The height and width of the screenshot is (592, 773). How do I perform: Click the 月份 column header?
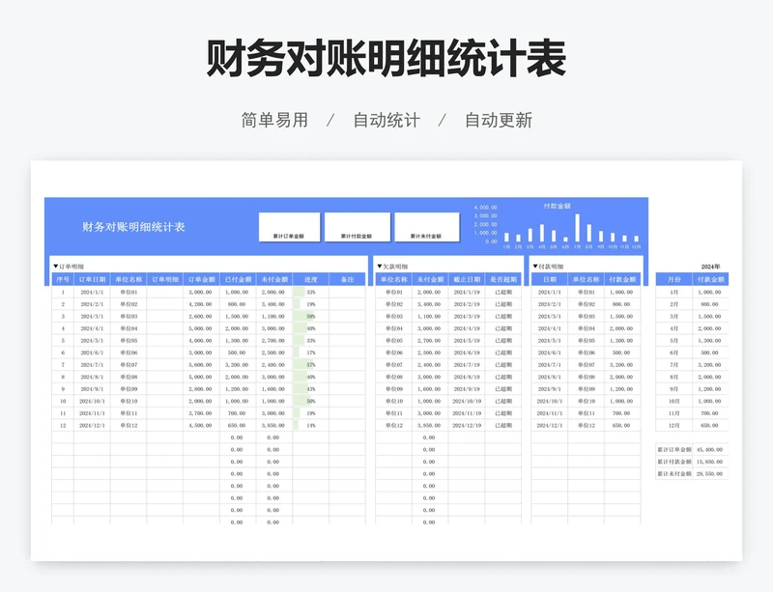[673, 279]
